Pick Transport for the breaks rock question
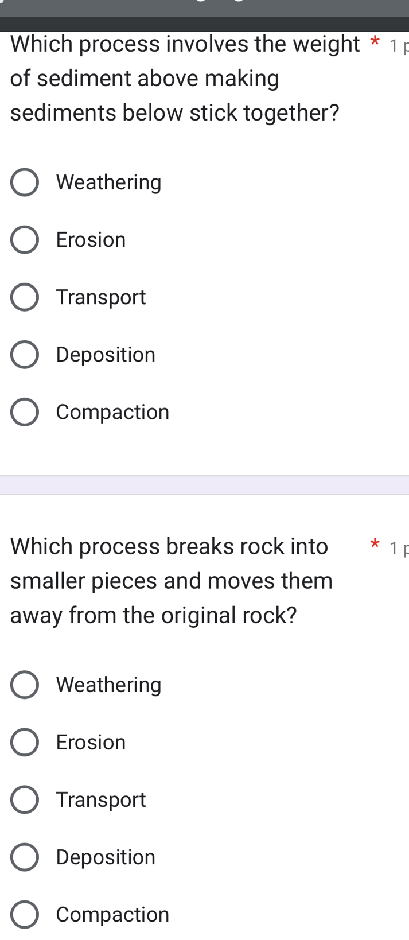Image resolution: width=409 pixels, height=940 pixels. [25, 800]
